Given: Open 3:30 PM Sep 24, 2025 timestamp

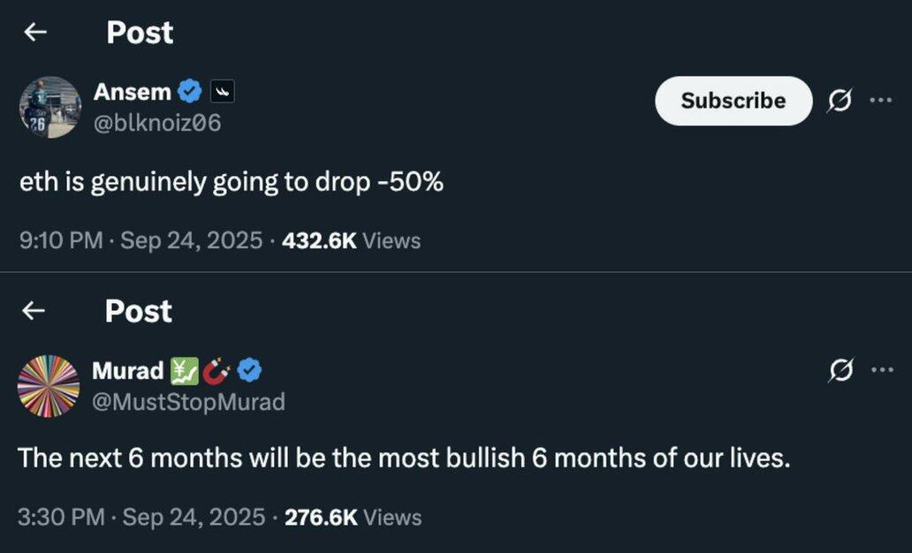Looking at the screenshot, I should [141, 517].
